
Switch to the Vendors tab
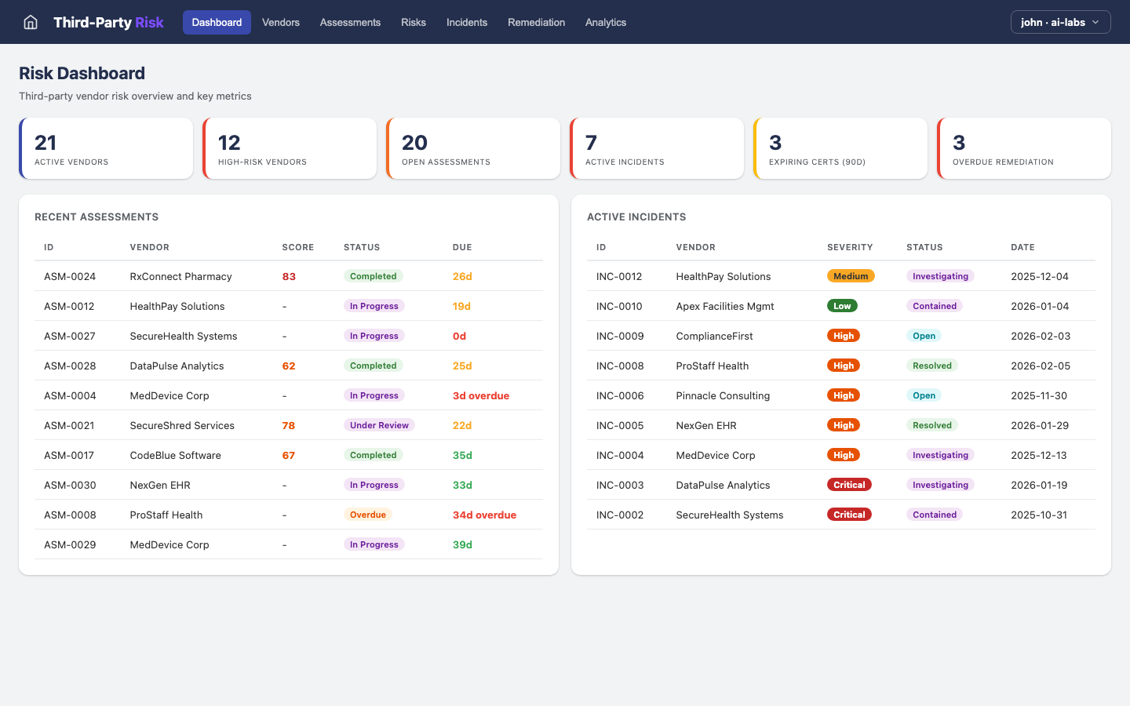(x=280, y=22)
